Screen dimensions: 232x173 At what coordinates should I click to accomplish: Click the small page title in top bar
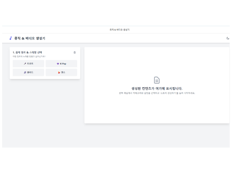coord(119,30)
